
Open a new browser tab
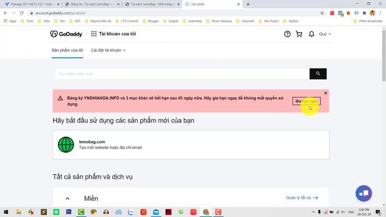tap(248, 4)
